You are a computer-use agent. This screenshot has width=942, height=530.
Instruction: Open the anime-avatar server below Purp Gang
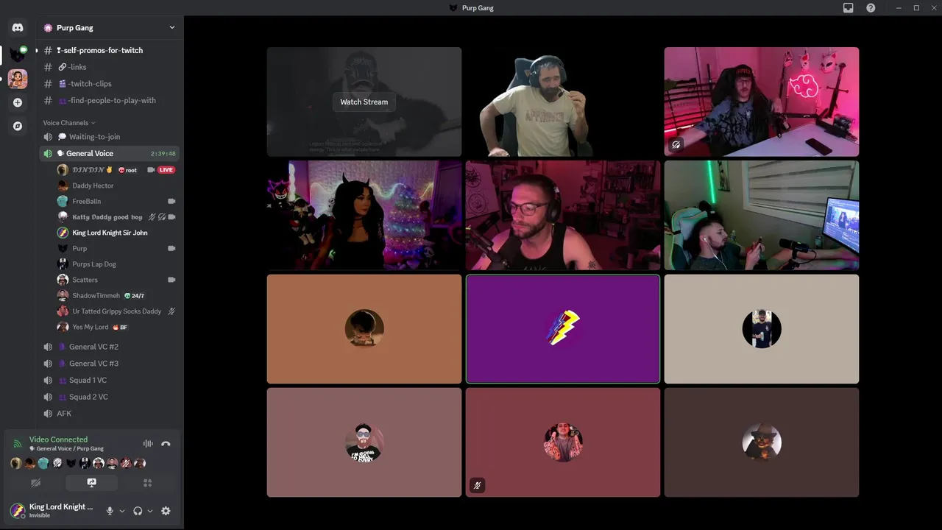point(18,79)
